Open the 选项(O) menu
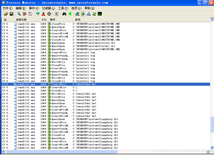 click(76, 8)
